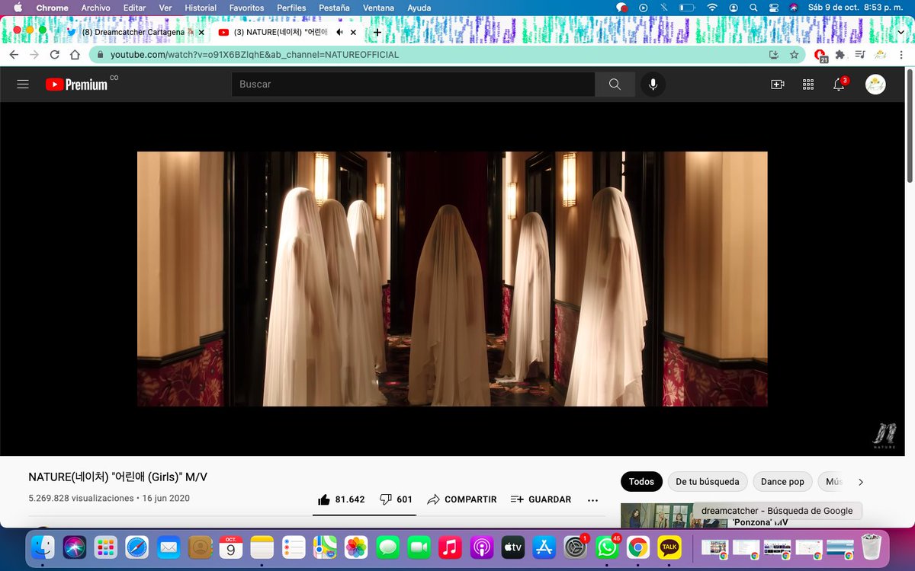Select the Todos filter chip
Viewport: 915px width, 571px height.
click(641, 482)
